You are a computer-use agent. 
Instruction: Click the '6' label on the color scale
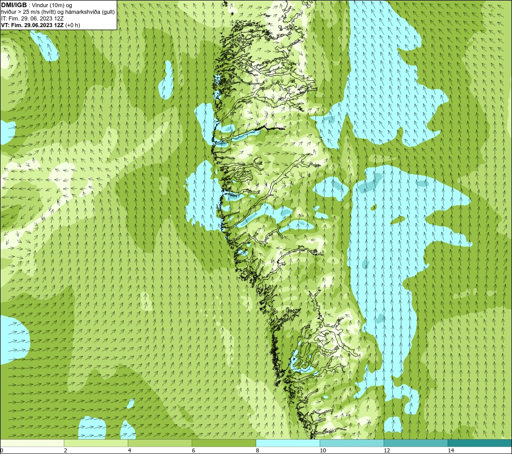tap(194, 450)
